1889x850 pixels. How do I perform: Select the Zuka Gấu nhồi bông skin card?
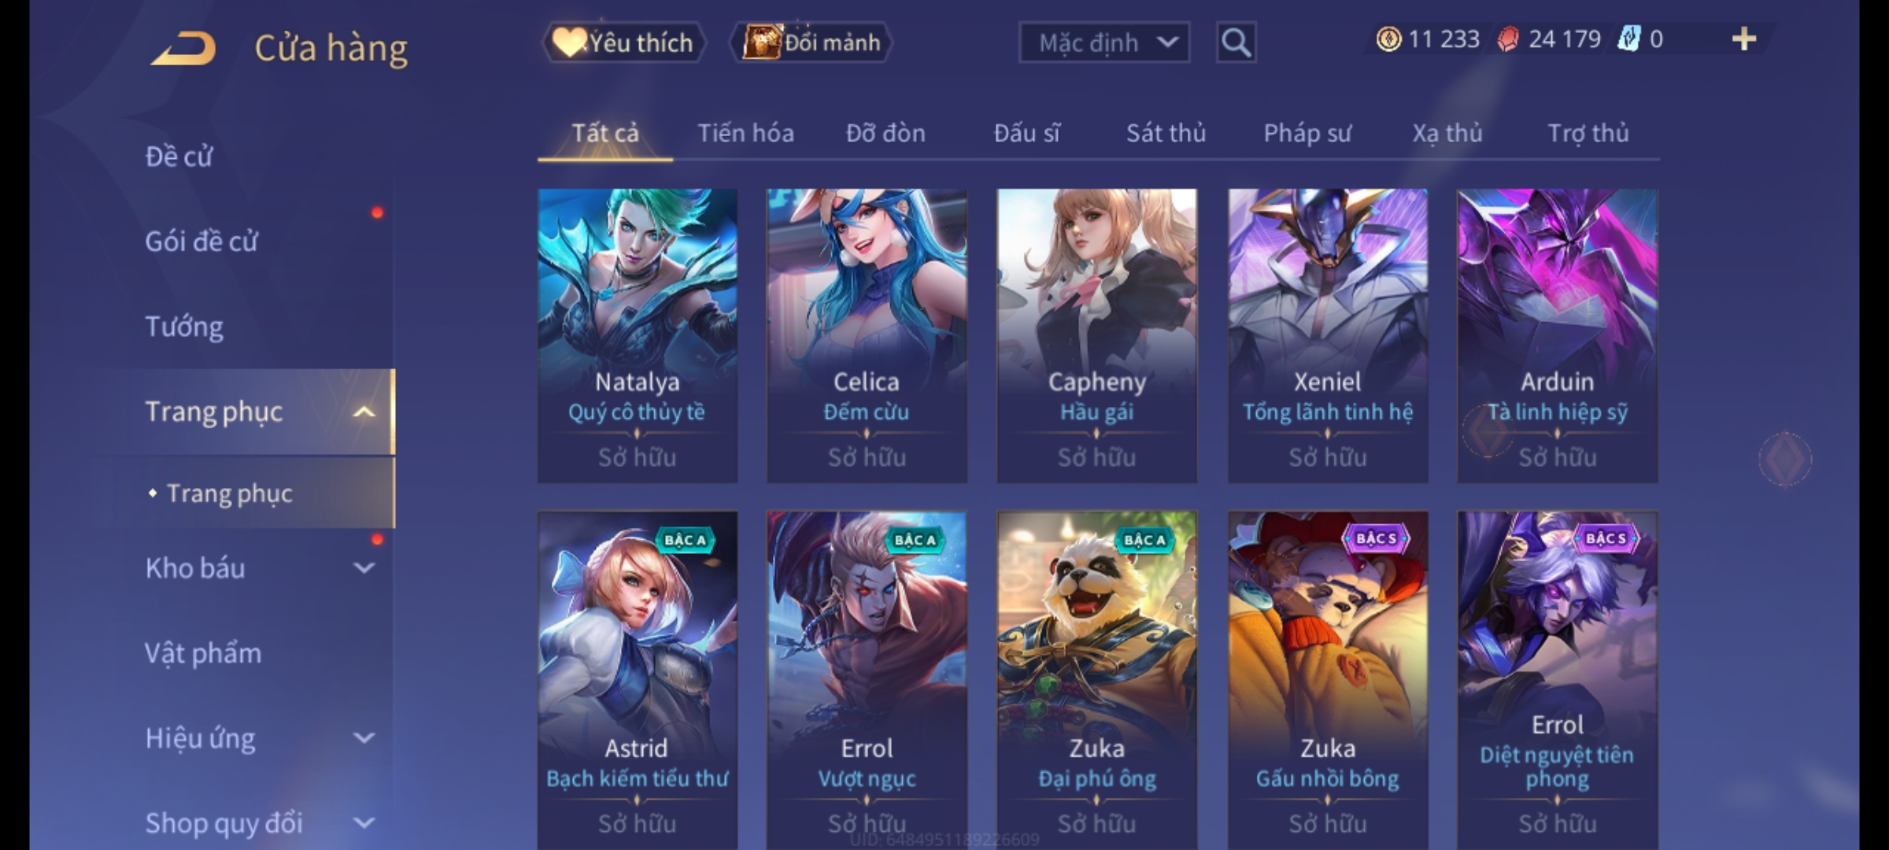coord(1328,680)
